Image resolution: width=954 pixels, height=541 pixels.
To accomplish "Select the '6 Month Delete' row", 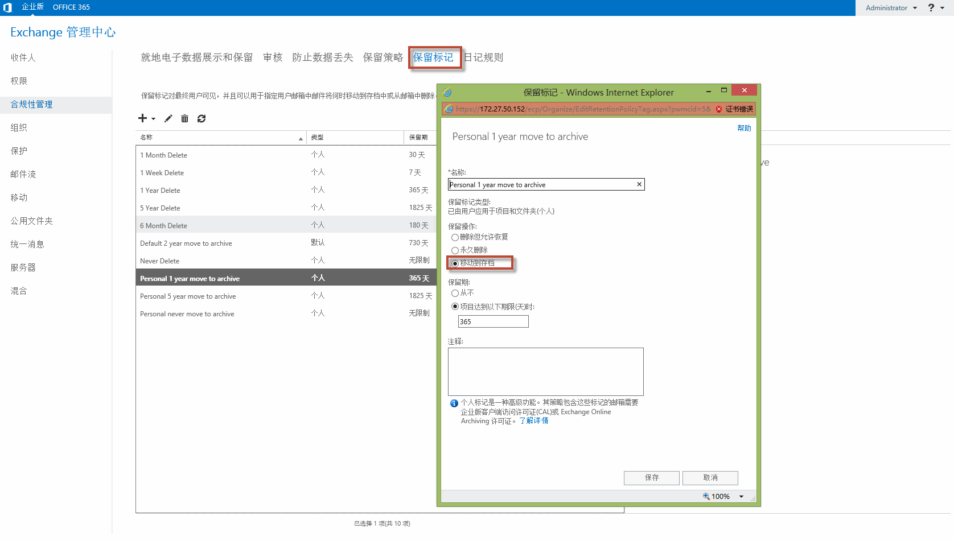I will [x=286, y=225].
